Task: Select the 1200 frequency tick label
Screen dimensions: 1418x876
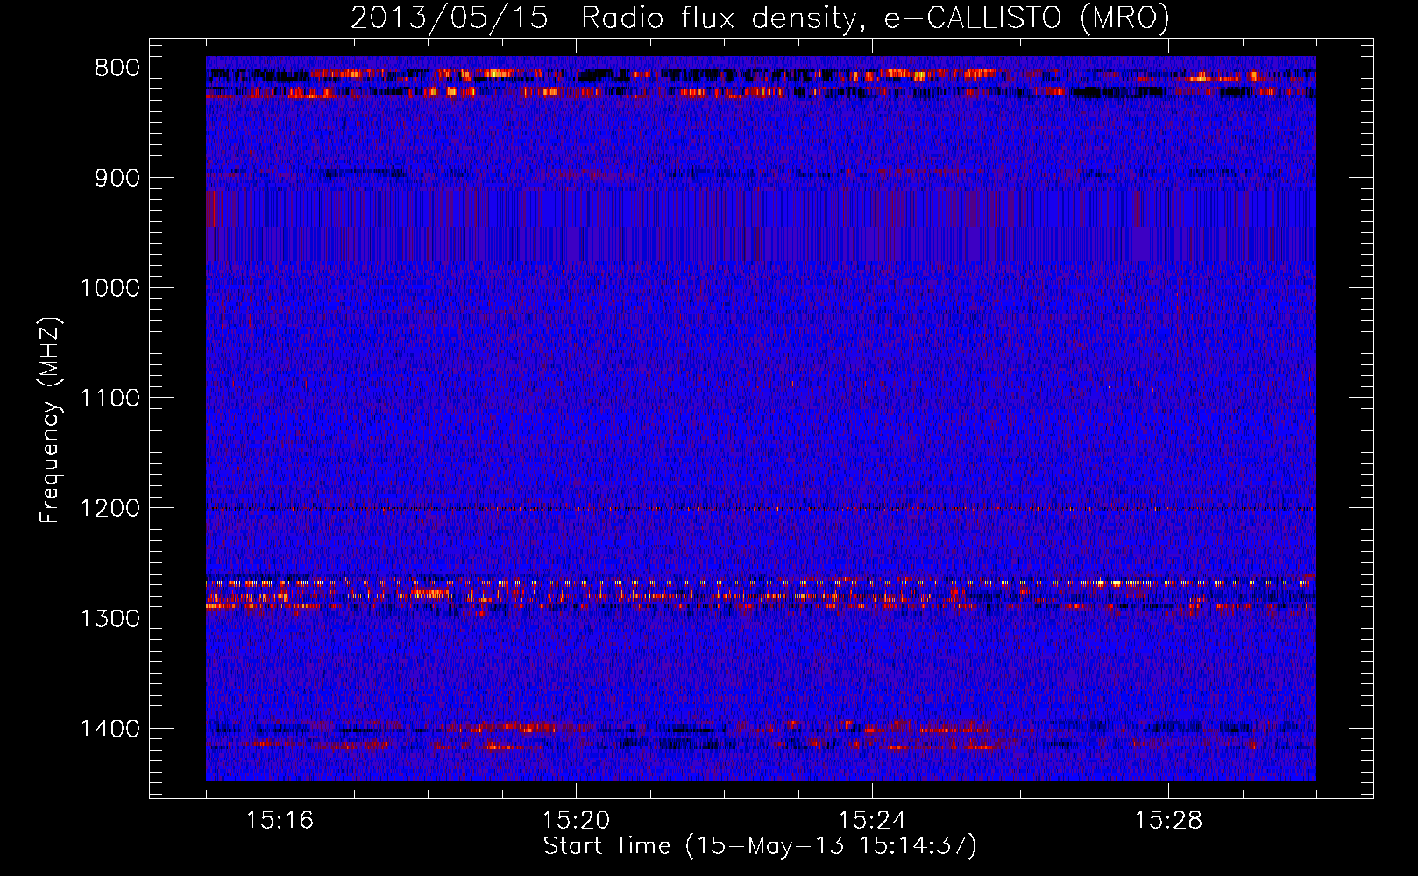Action: point(110,508)
